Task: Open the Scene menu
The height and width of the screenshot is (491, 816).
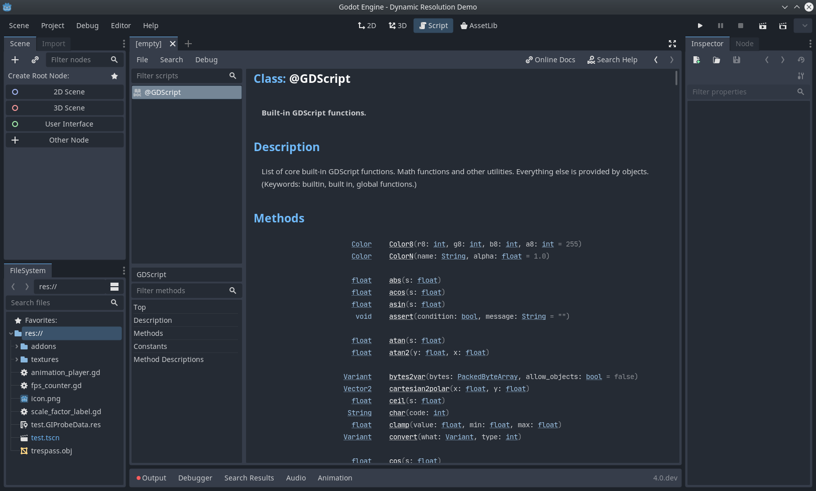Action: pyautogui.click(x=19, y=26)
